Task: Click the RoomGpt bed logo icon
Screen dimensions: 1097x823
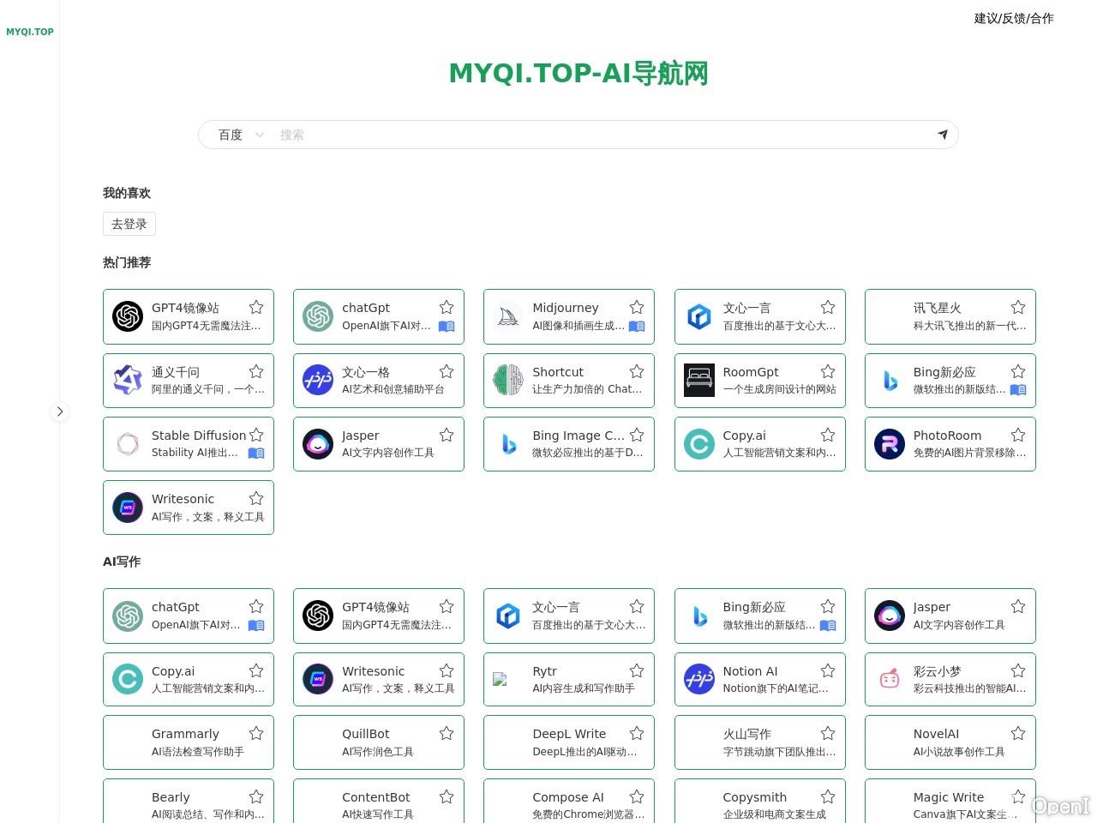Action: coord(698,380)
